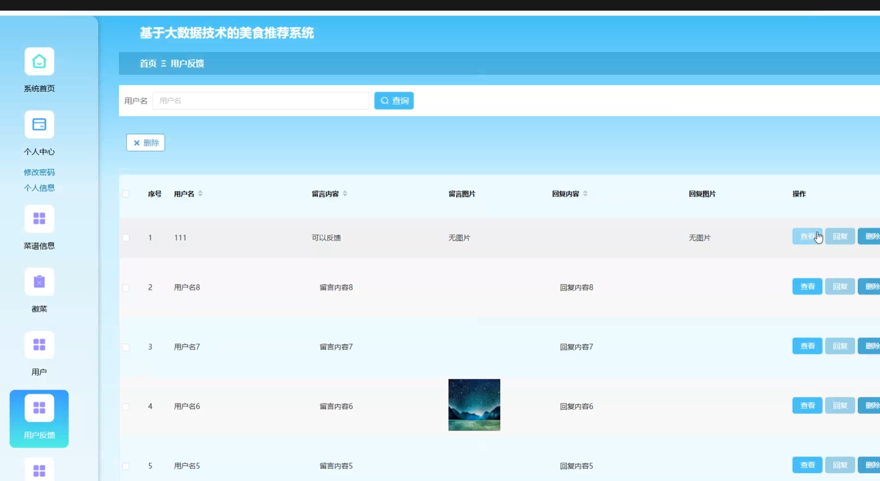Viewport: 880px width, 481px height.
Task: Click 回复 for row 111
Action: click(840, 237)
